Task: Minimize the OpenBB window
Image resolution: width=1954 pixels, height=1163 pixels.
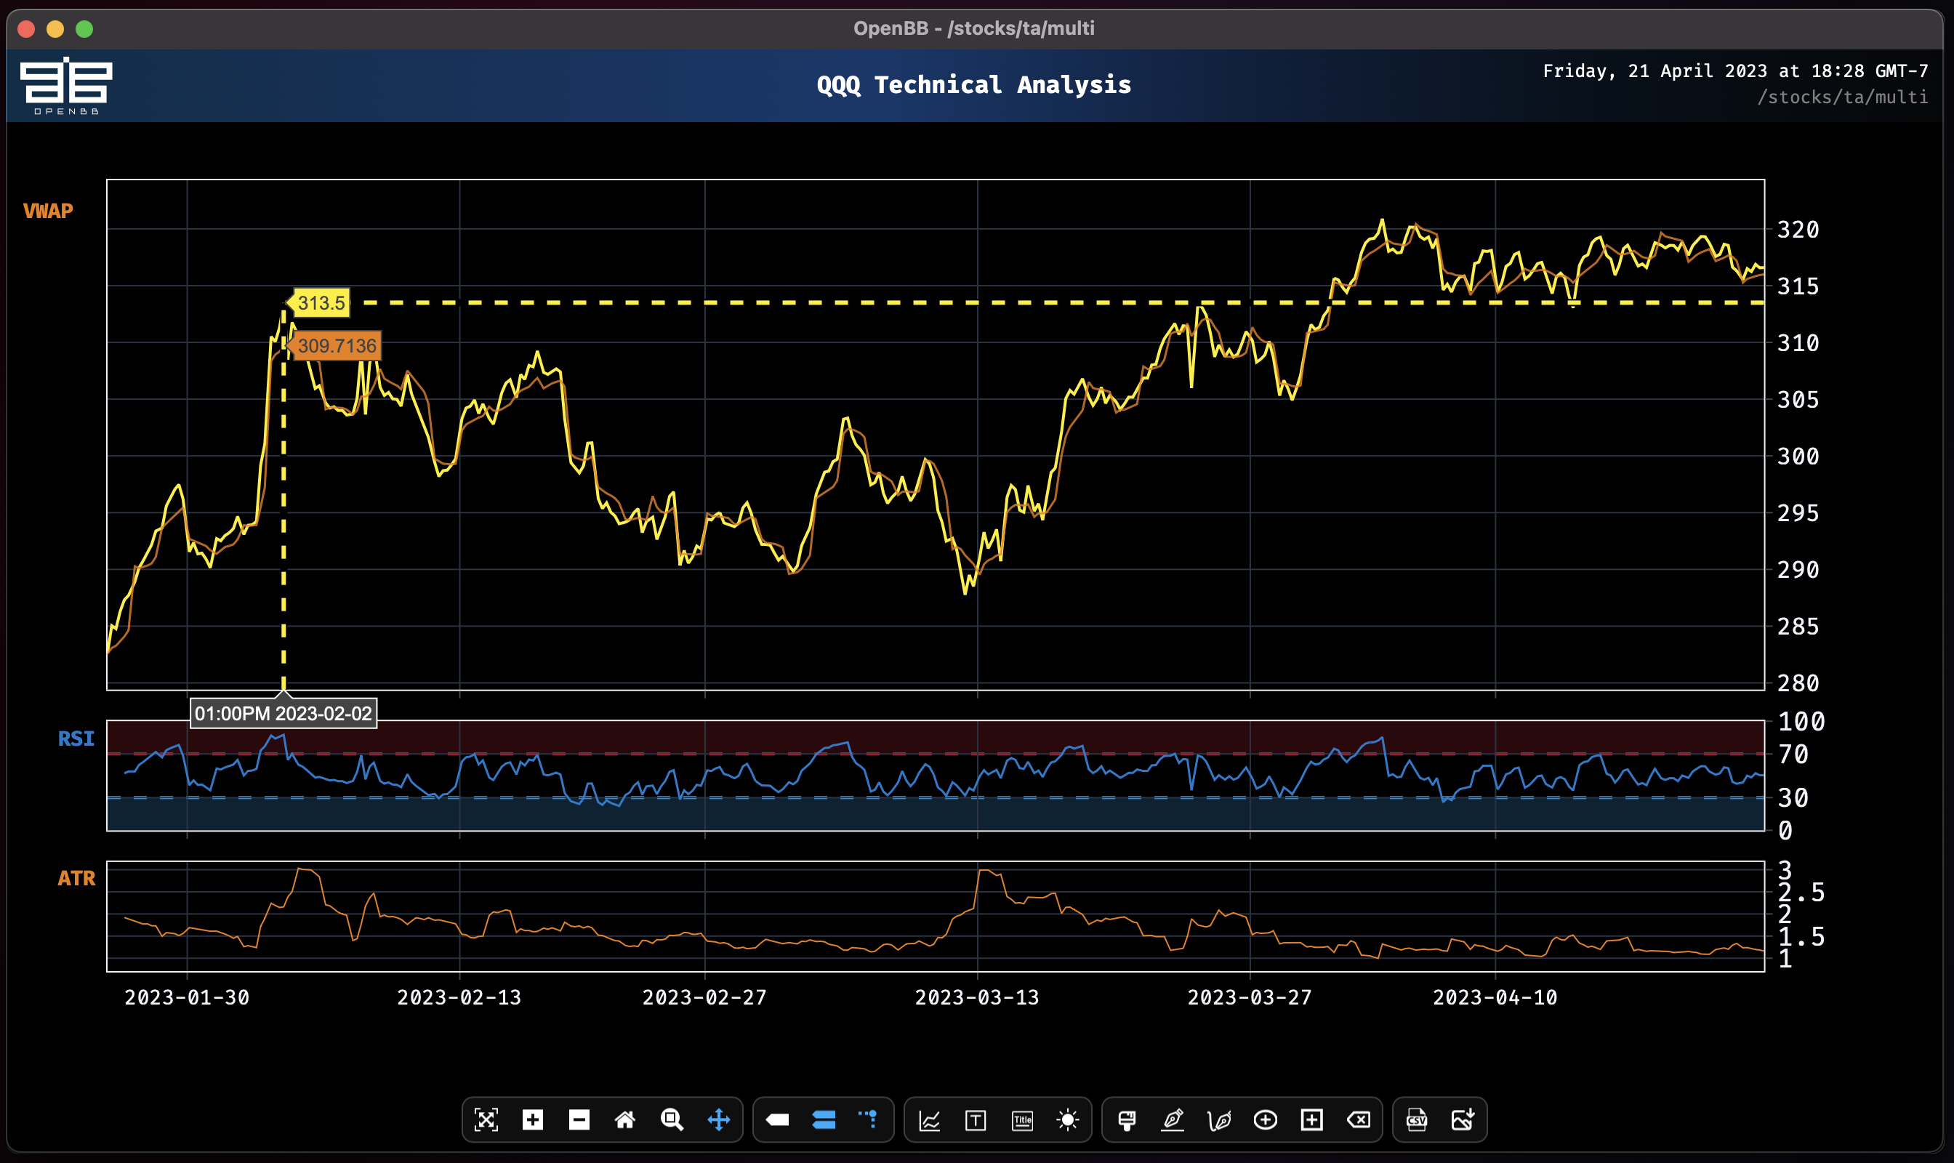Action: pyautogui.click(x=55, y=29)
